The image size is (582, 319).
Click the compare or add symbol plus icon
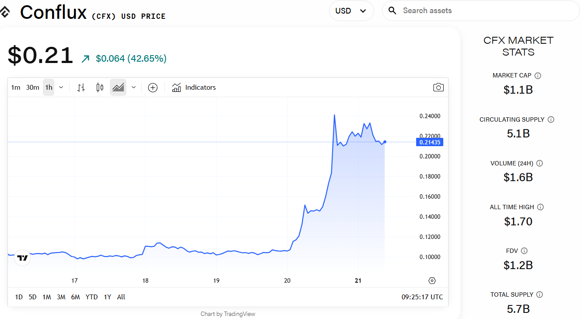(x=153, y=88)
